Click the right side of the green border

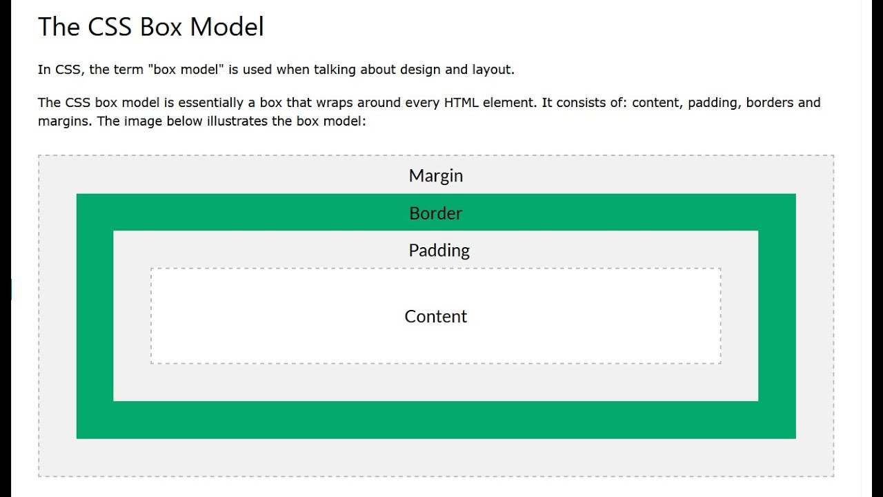tap(777, 316)
